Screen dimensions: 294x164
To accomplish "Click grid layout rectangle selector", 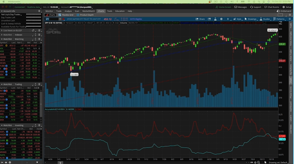I will [280, 15].
